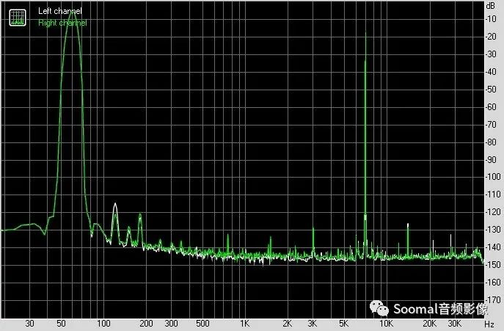Click the "200" Hz frequency axis label
Viewport: 504px width, 331px height.
[146, 323]
